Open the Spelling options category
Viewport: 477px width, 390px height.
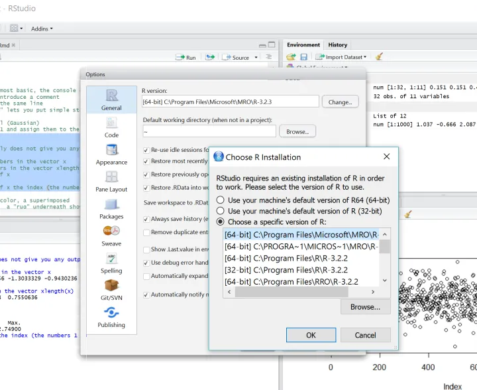tap(111, 263)
